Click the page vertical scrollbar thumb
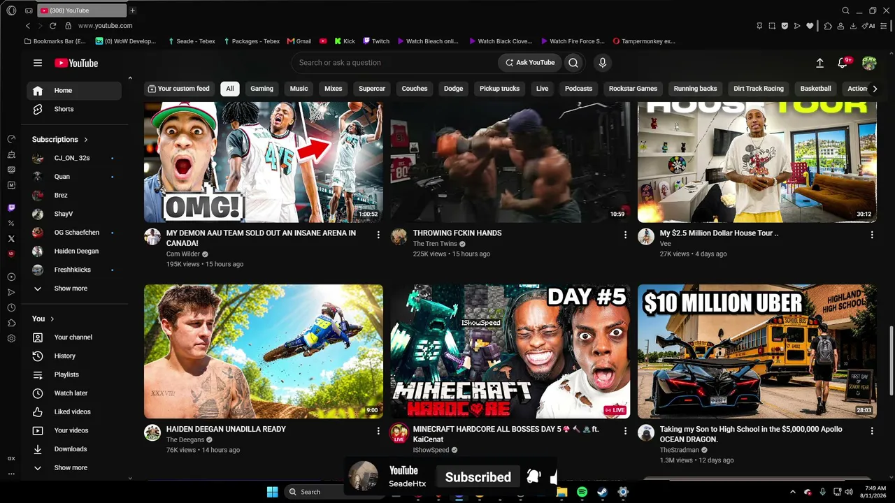This screenshot has width=895, height=503. coord(890,360)
